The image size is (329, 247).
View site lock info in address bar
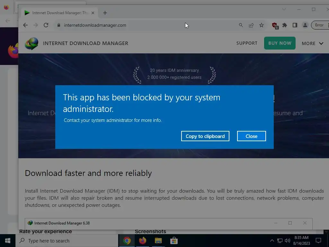59,25
